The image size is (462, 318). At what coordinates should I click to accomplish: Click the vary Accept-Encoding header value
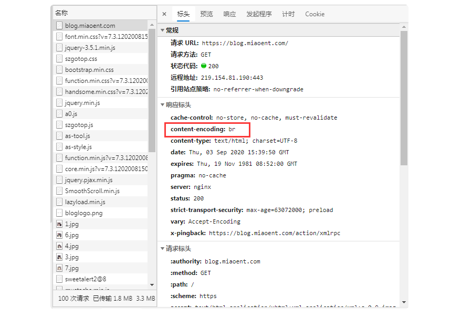214,221
